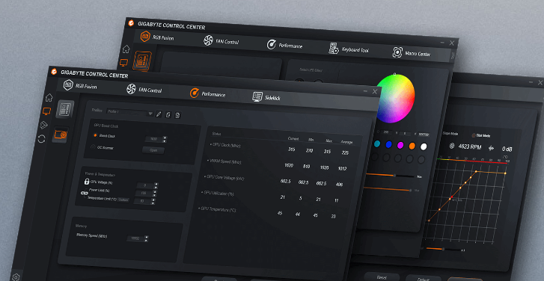Viewport: 544px width, 281px height.
Task: Click the FAN Control fan icon in front window
Action: [x=131, y=89]
